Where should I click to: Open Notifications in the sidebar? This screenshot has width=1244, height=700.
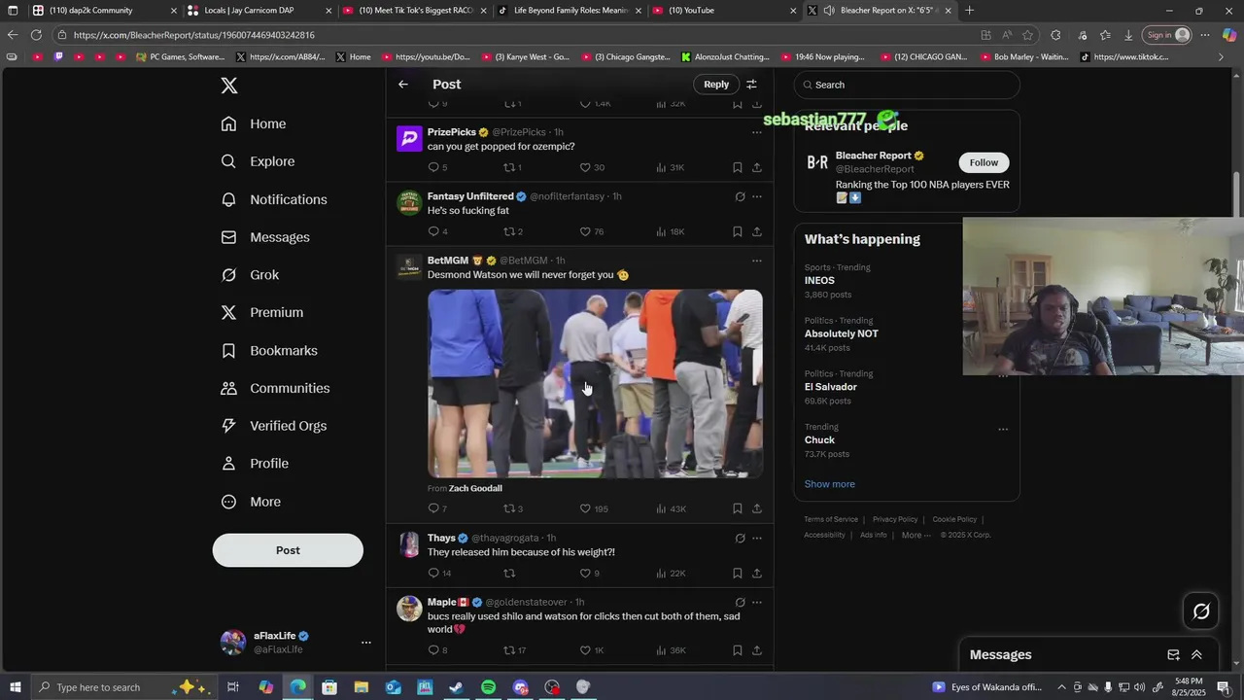[274, 199]
